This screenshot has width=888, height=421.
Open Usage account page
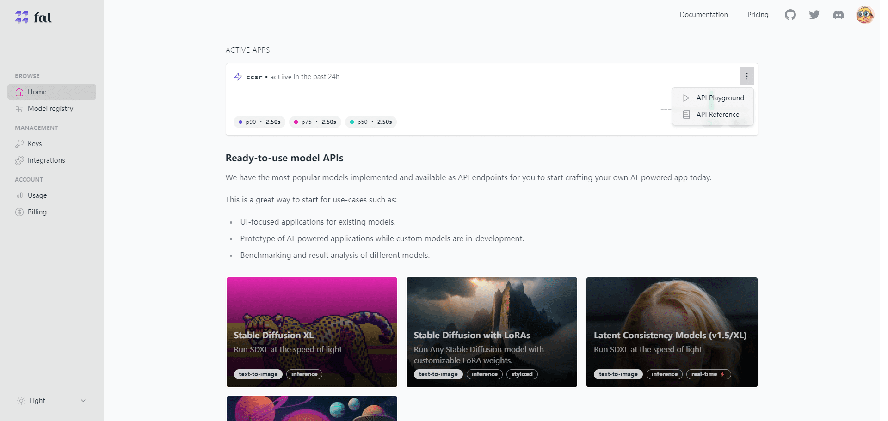click(x=52, y=195)
